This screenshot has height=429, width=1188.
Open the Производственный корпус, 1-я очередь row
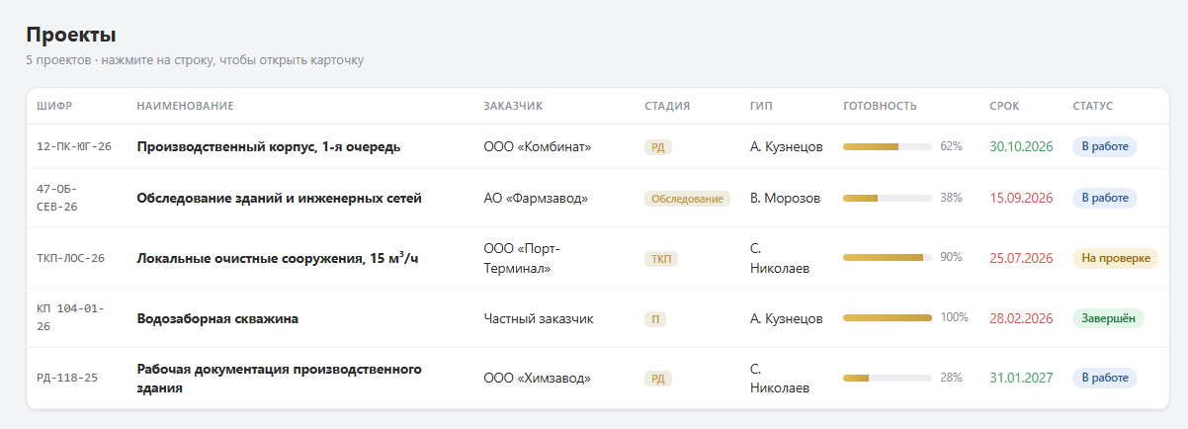pyautogui.click(x=597, y=146)
